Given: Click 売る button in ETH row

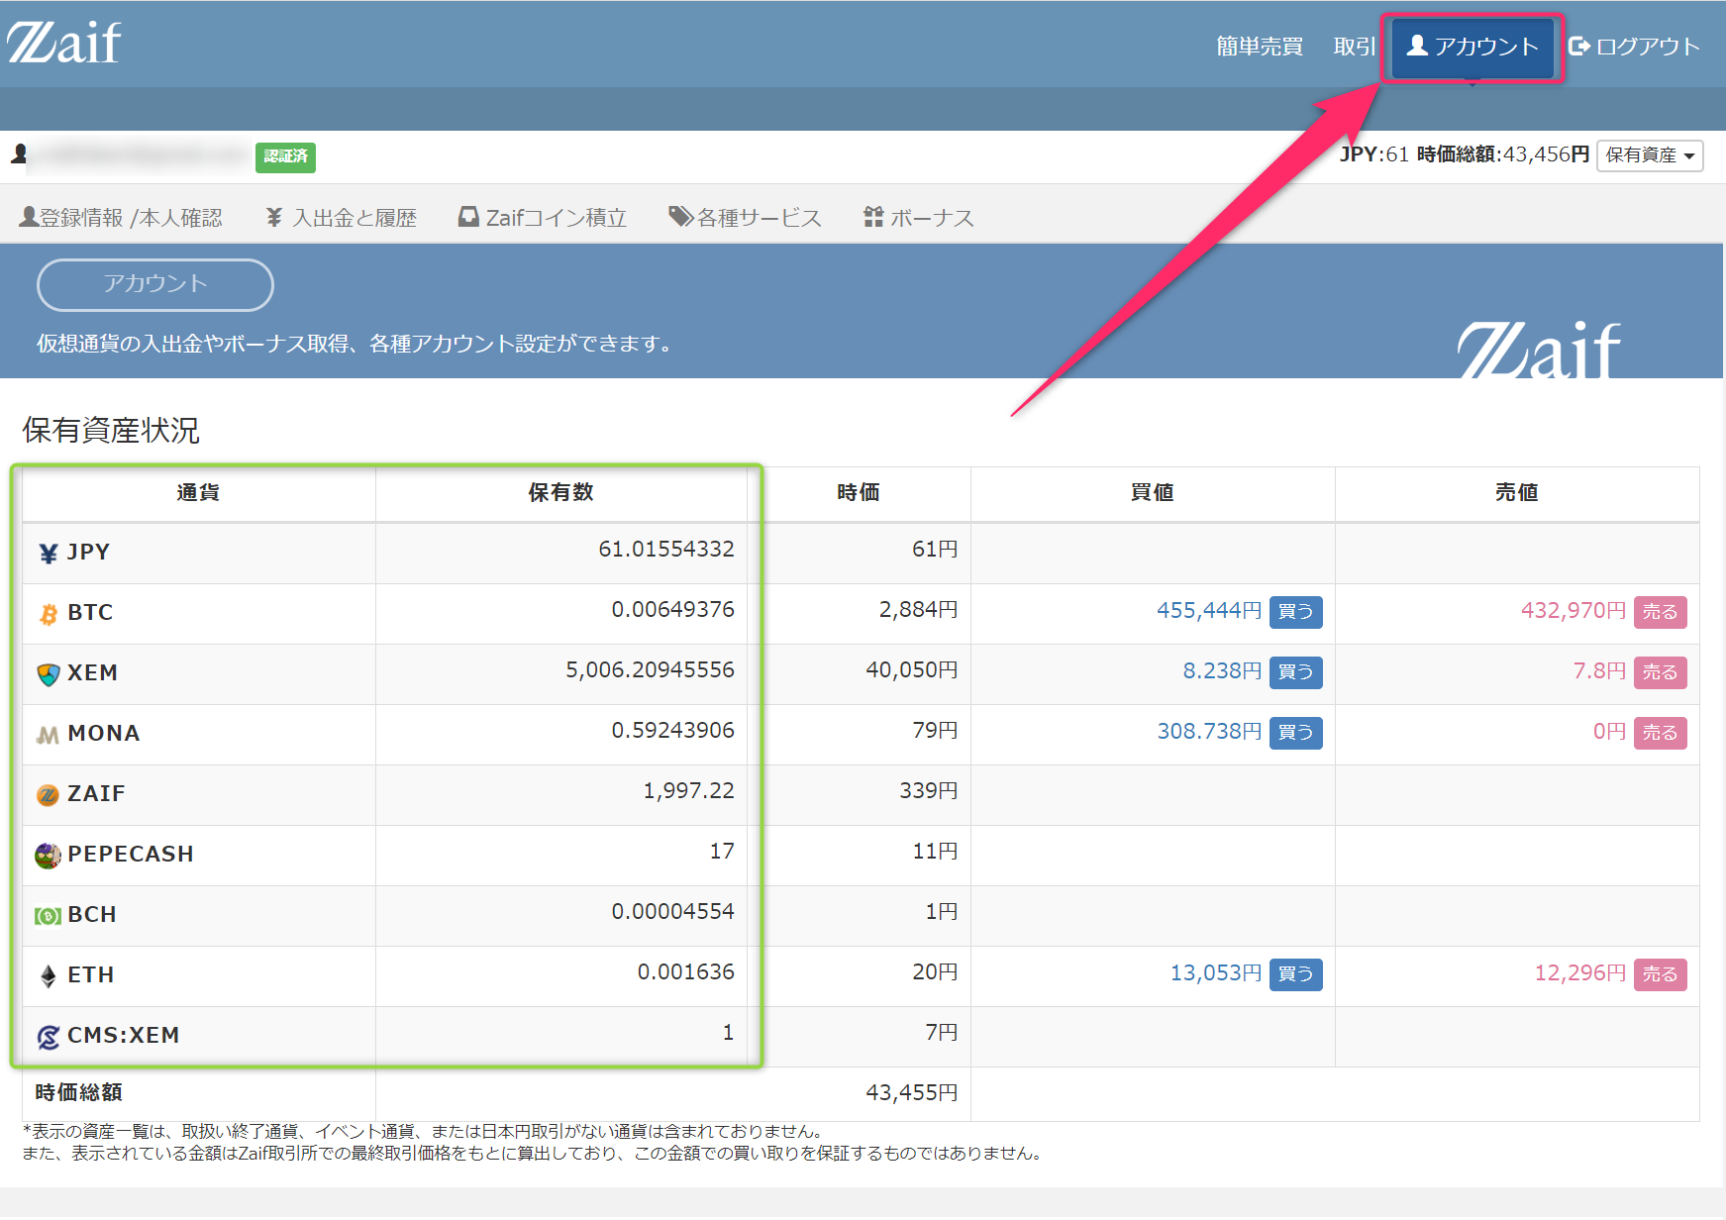Looking at the screenshot, I should coord(1661,974).
